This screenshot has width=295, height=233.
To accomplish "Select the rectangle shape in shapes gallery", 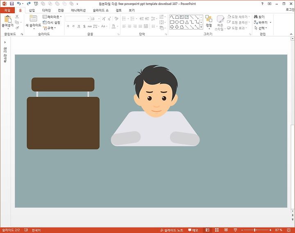I will (172, 22).
